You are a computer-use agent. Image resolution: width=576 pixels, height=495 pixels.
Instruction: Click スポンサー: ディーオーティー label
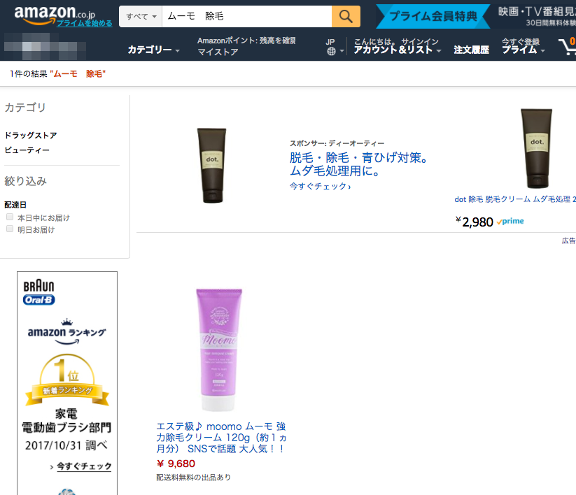coord(337,143)
